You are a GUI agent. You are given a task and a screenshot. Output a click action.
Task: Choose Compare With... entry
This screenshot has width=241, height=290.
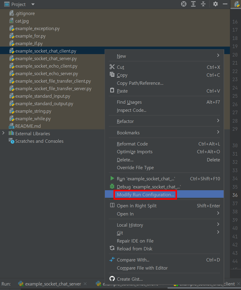click(x=164, y=260)
